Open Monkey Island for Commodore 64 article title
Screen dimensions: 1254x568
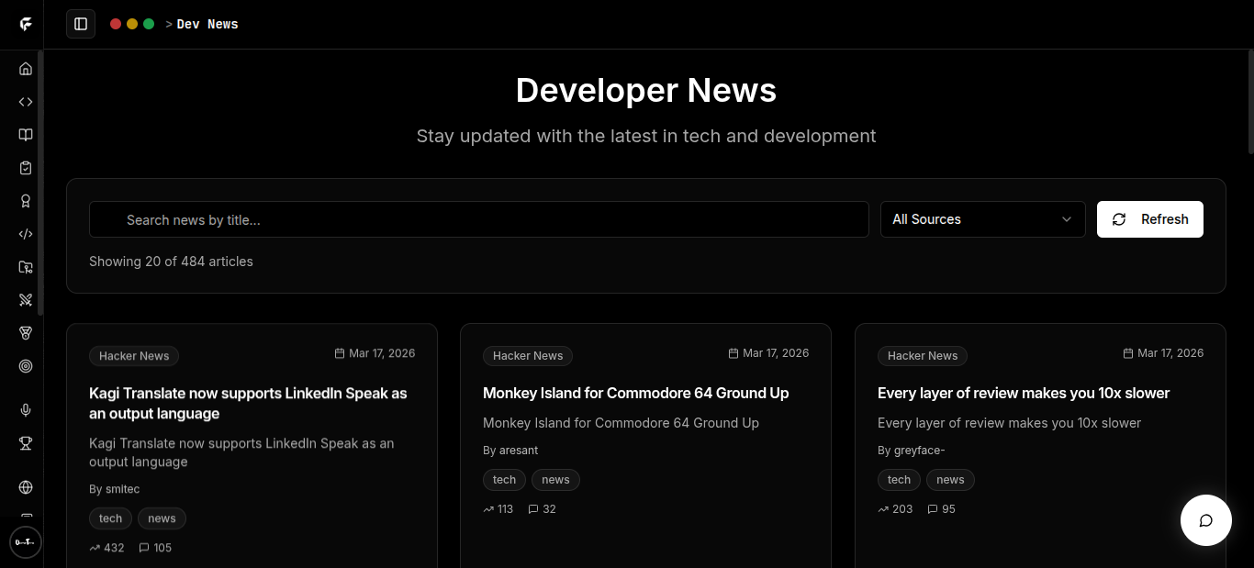636,393
